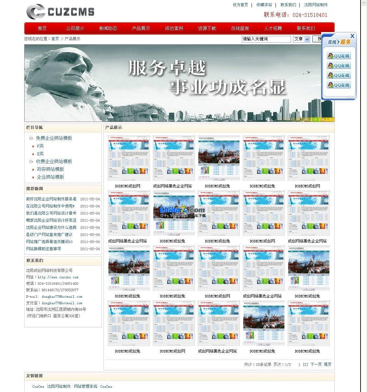Click 联系我们 in the top header links

288,5
